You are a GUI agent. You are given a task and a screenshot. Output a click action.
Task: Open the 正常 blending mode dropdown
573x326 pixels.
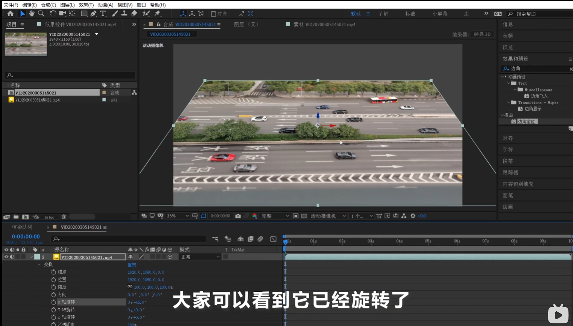[x=200, y=257]
